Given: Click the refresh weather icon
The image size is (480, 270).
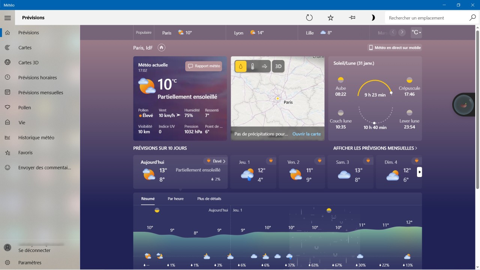Looking at the screenshot, I should [x=309, y=18].
